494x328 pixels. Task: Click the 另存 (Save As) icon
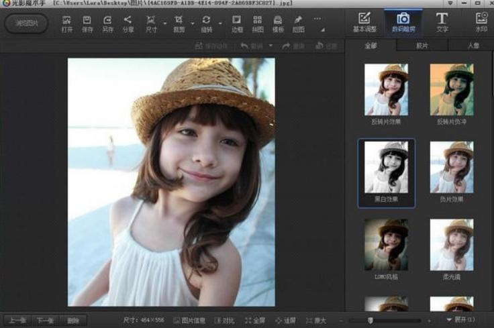point(107,23)
